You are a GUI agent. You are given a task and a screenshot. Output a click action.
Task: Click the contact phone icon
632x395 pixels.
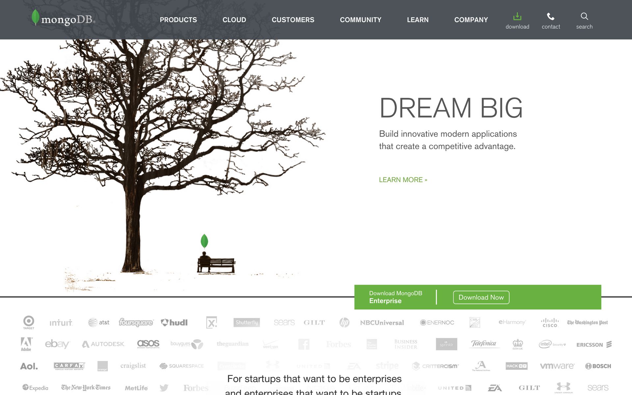coord(551,16)
